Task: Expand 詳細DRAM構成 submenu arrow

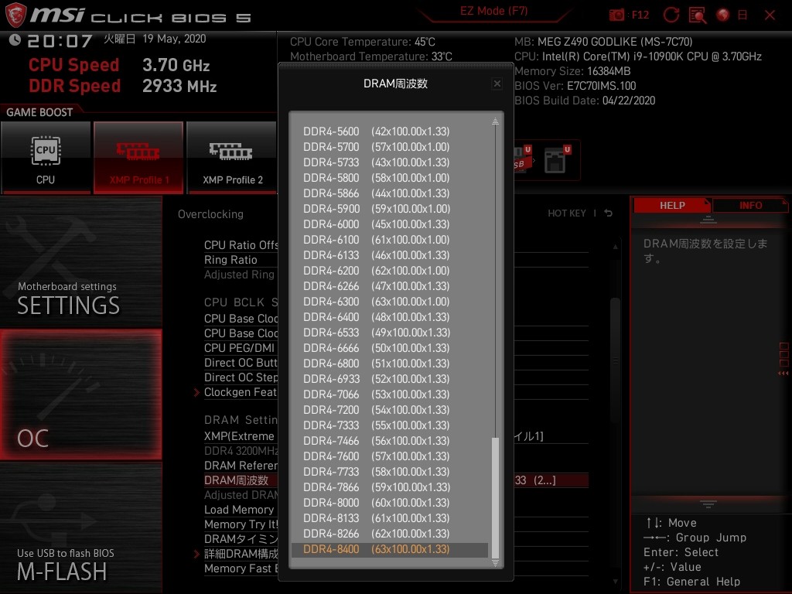Action: (197, 554)
